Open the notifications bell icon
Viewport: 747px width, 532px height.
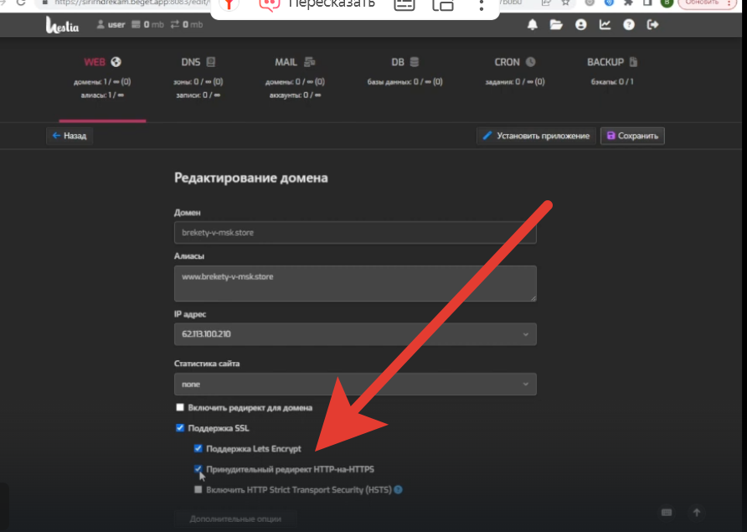[x=532, y=25]
